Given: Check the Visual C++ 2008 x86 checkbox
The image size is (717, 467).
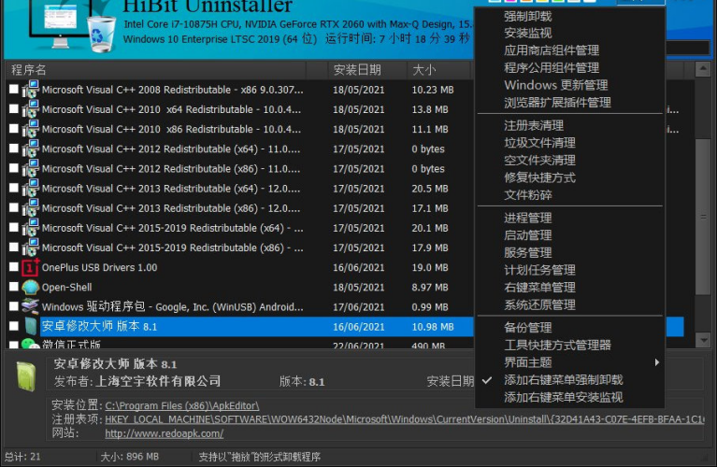Looking at the screenshot, I should pyautogui.click(x=14, y=89).
